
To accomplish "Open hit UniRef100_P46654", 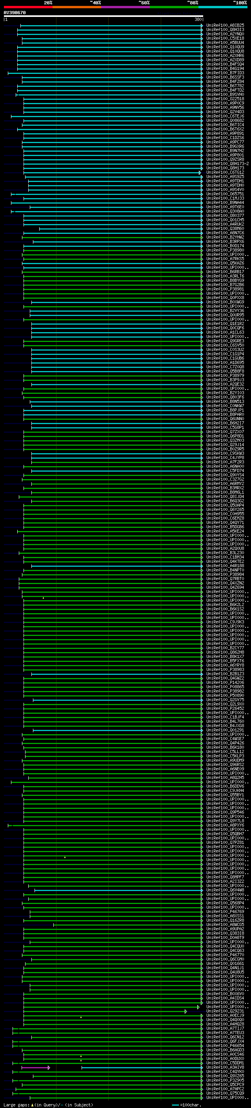I will tap(225, 1045).
